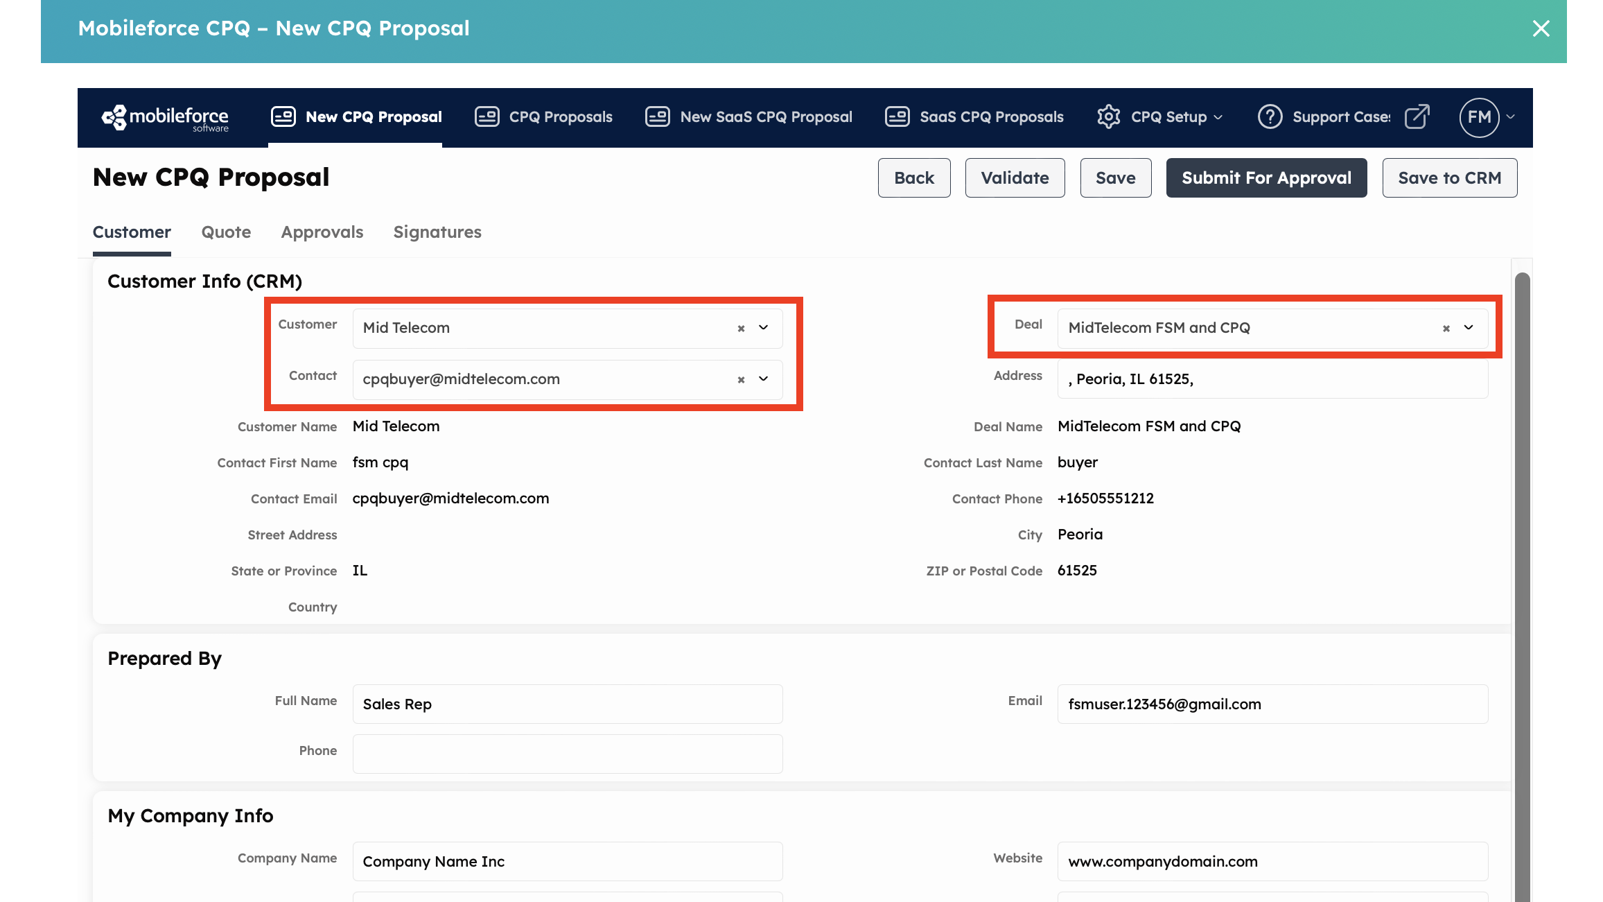Open the cpqbuyer@midtelecom.com contact combo box
The width and height of the screenshot is (1603, 902).
(x=567, y=379)
